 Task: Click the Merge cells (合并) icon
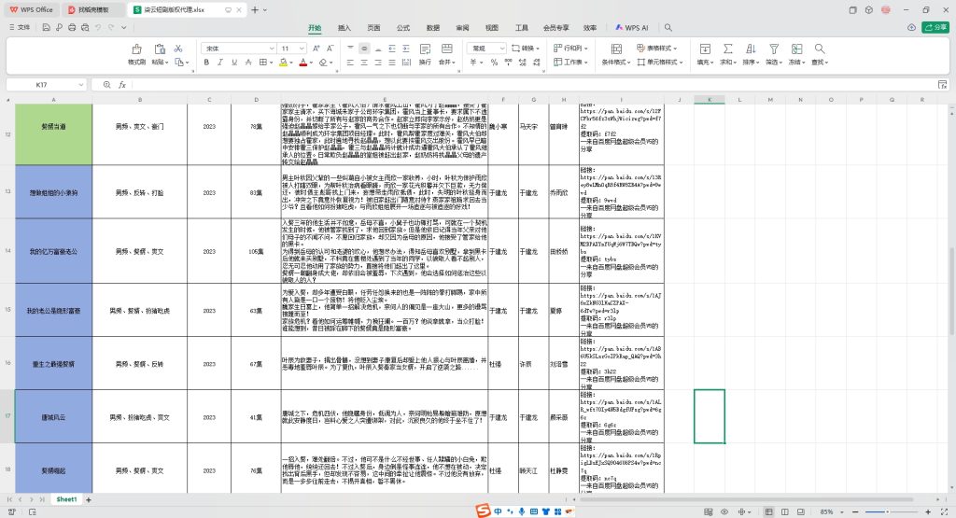[x=447, y=49]
